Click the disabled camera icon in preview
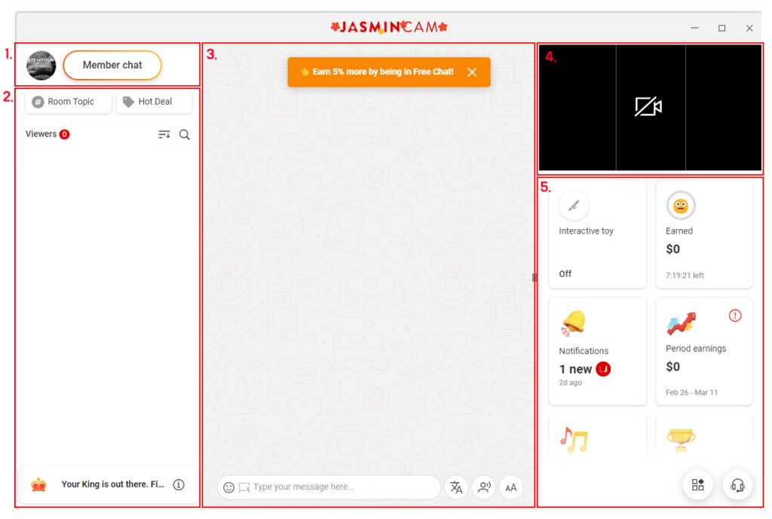772x519 pixels. 648,106
